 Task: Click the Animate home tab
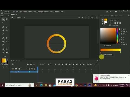pyautogui.click(x=7, y=12)
